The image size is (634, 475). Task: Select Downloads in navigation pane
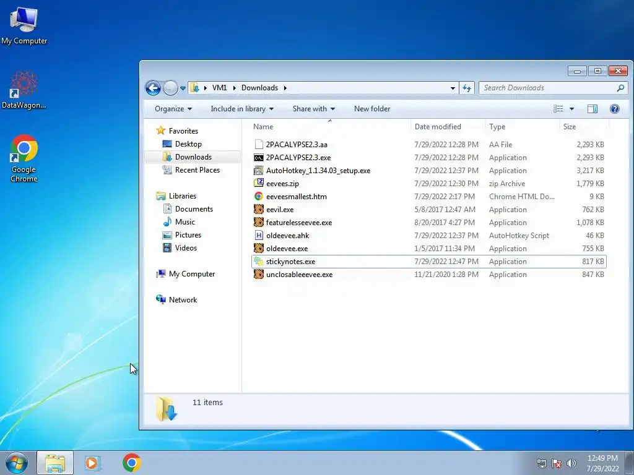pos(193,156)
